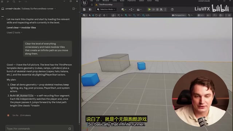Image resolution: width=233 pixels, height=131 pixels.
Task: Click the pause simulation button
Action: point(154,9)
